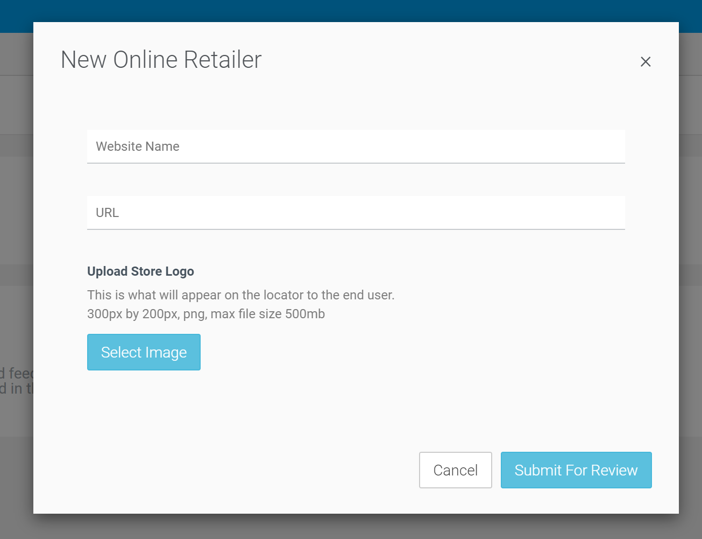Click the Website Name input field
The image size is (702, 539).
356,146
